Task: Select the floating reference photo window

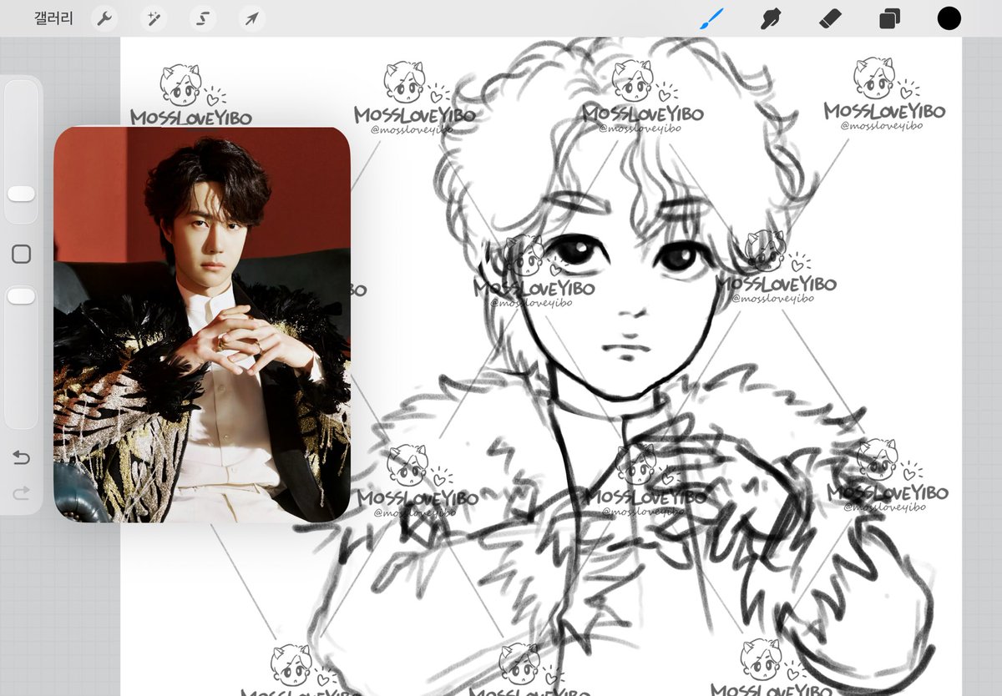Action: pyautogui.click(x=202, y=325)
